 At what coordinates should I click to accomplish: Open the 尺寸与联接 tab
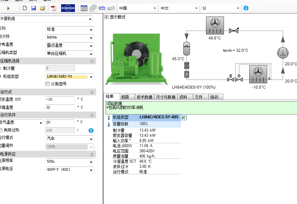(x=166, y=97)
